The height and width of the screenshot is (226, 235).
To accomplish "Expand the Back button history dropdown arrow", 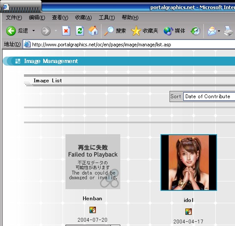I will point(33,31).
